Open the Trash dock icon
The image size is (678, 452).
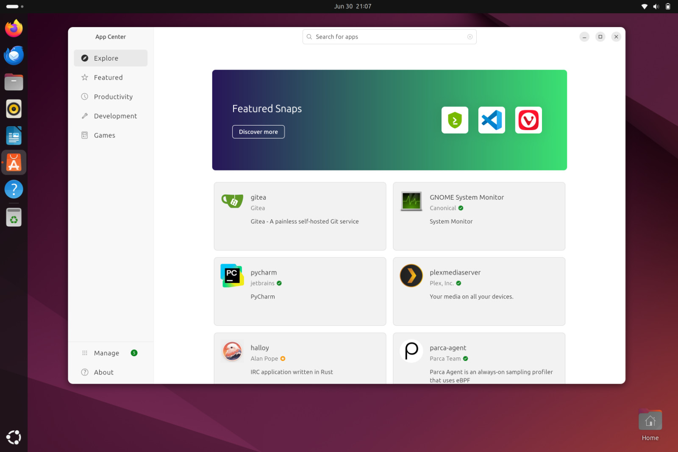14,217
